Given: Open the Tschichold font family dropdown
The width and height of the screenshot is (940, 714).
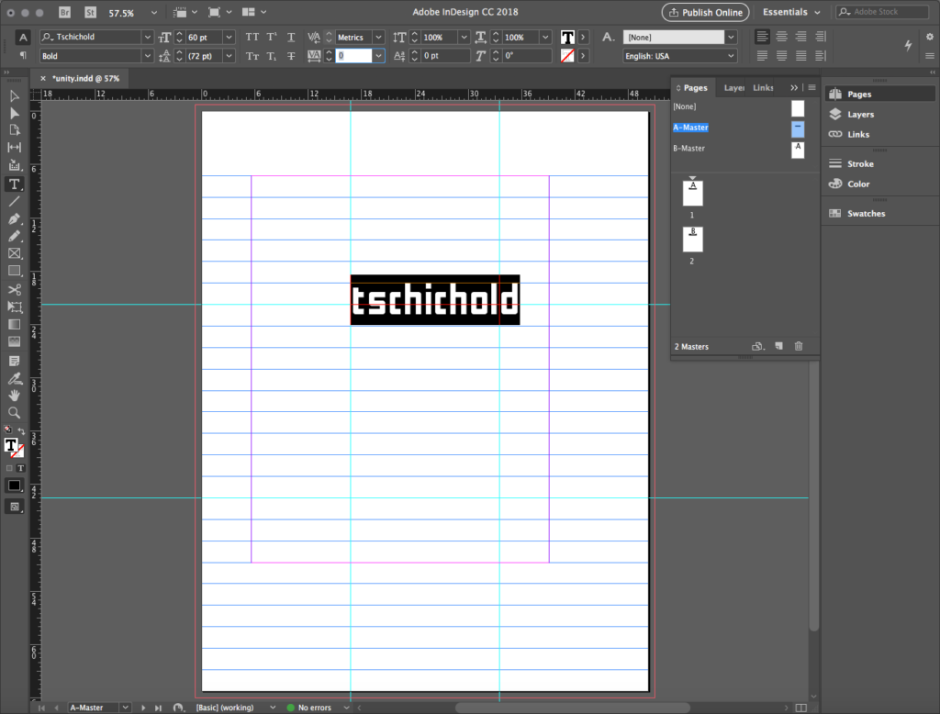Looking at the screenshot, I should [x=147, y=37].
